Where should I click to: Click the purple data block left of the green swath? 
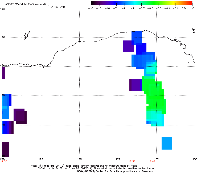coord(136,85)
